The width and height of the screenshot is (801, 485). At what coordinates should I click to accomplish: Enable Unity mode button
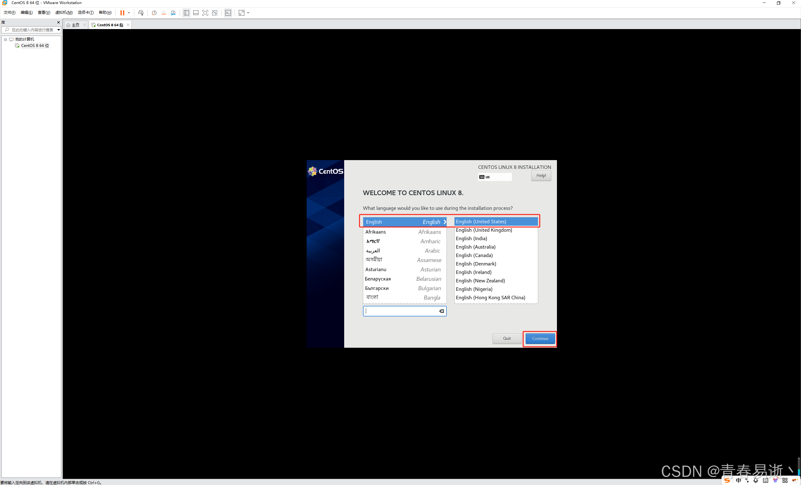[215, 13]
